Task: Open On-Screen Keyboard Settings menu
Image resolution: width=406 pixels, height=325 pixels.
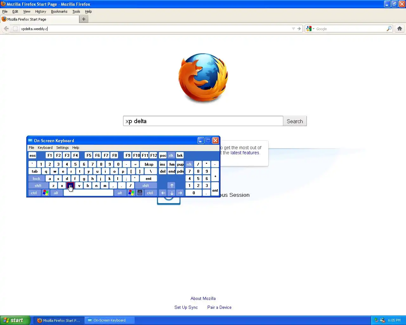Action: (x=62, y=148)
